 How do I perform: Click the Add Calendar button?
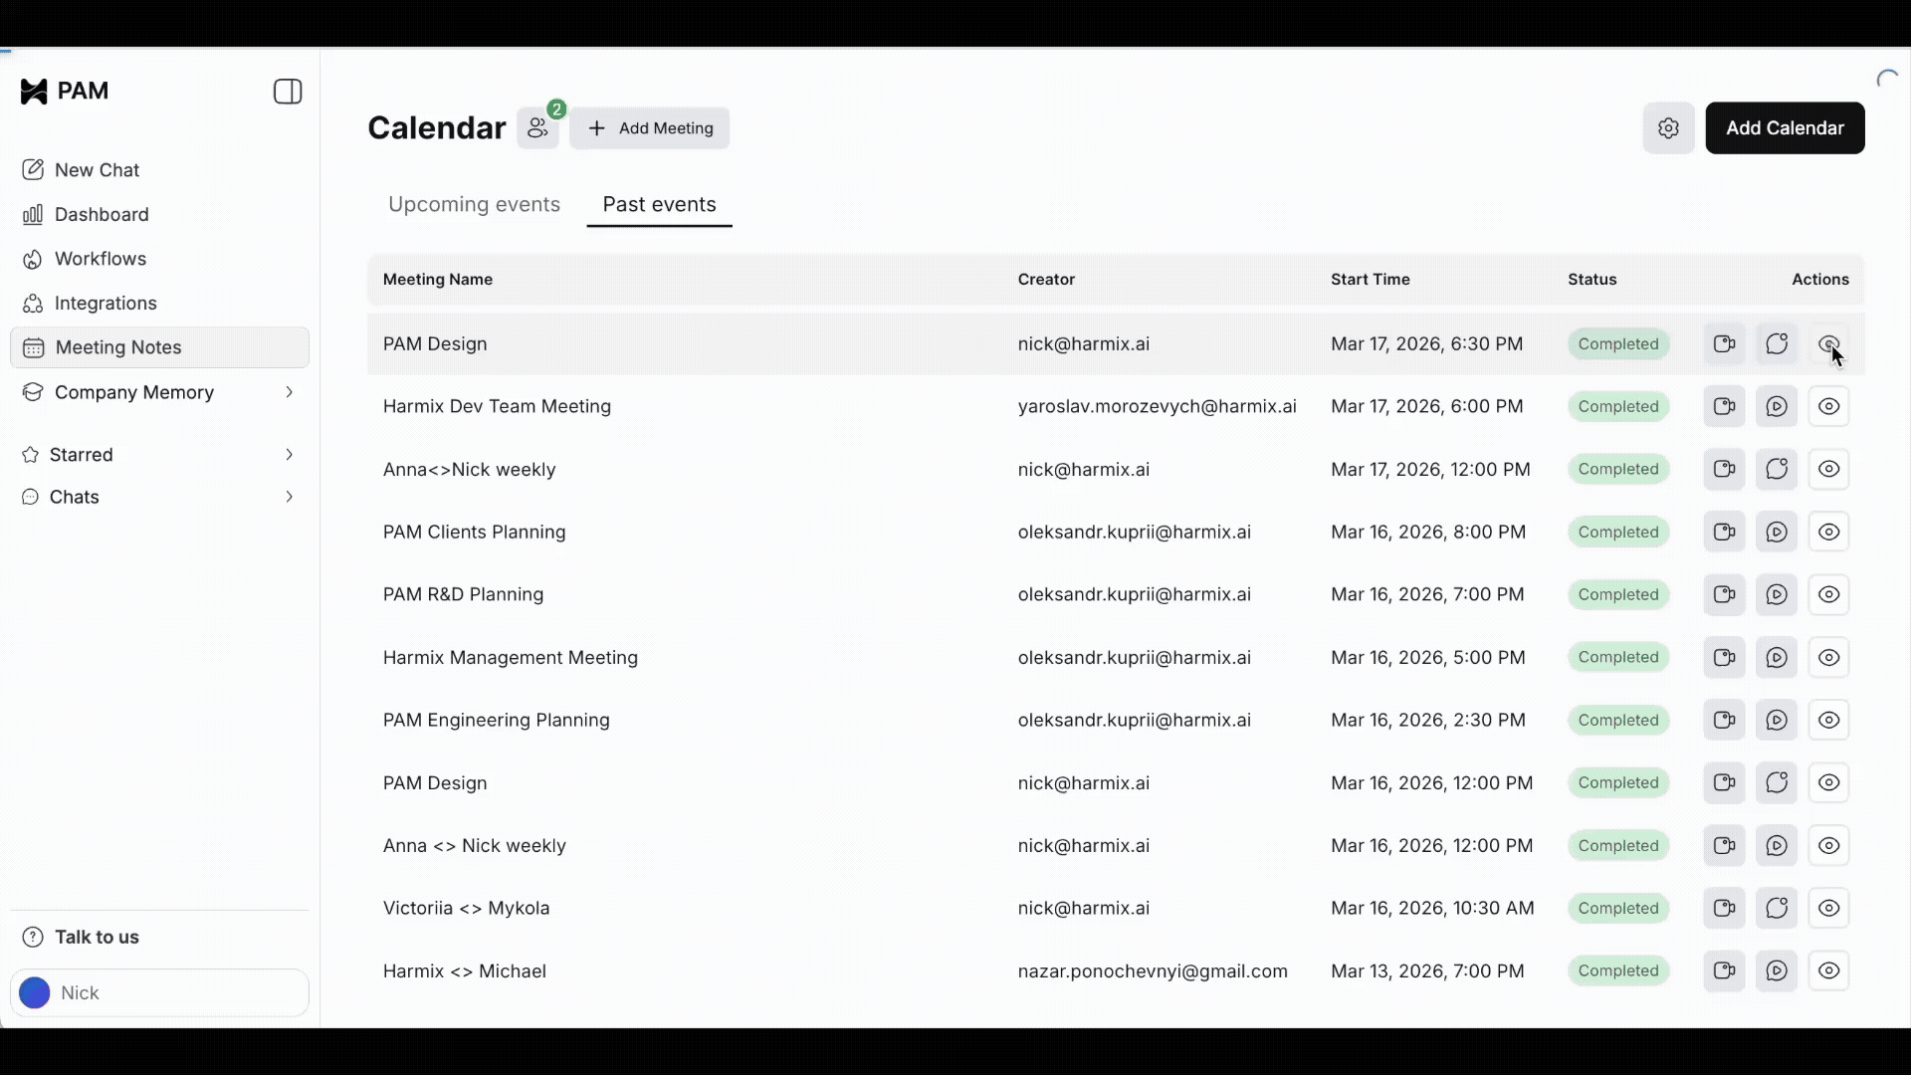click(1785, 127)
